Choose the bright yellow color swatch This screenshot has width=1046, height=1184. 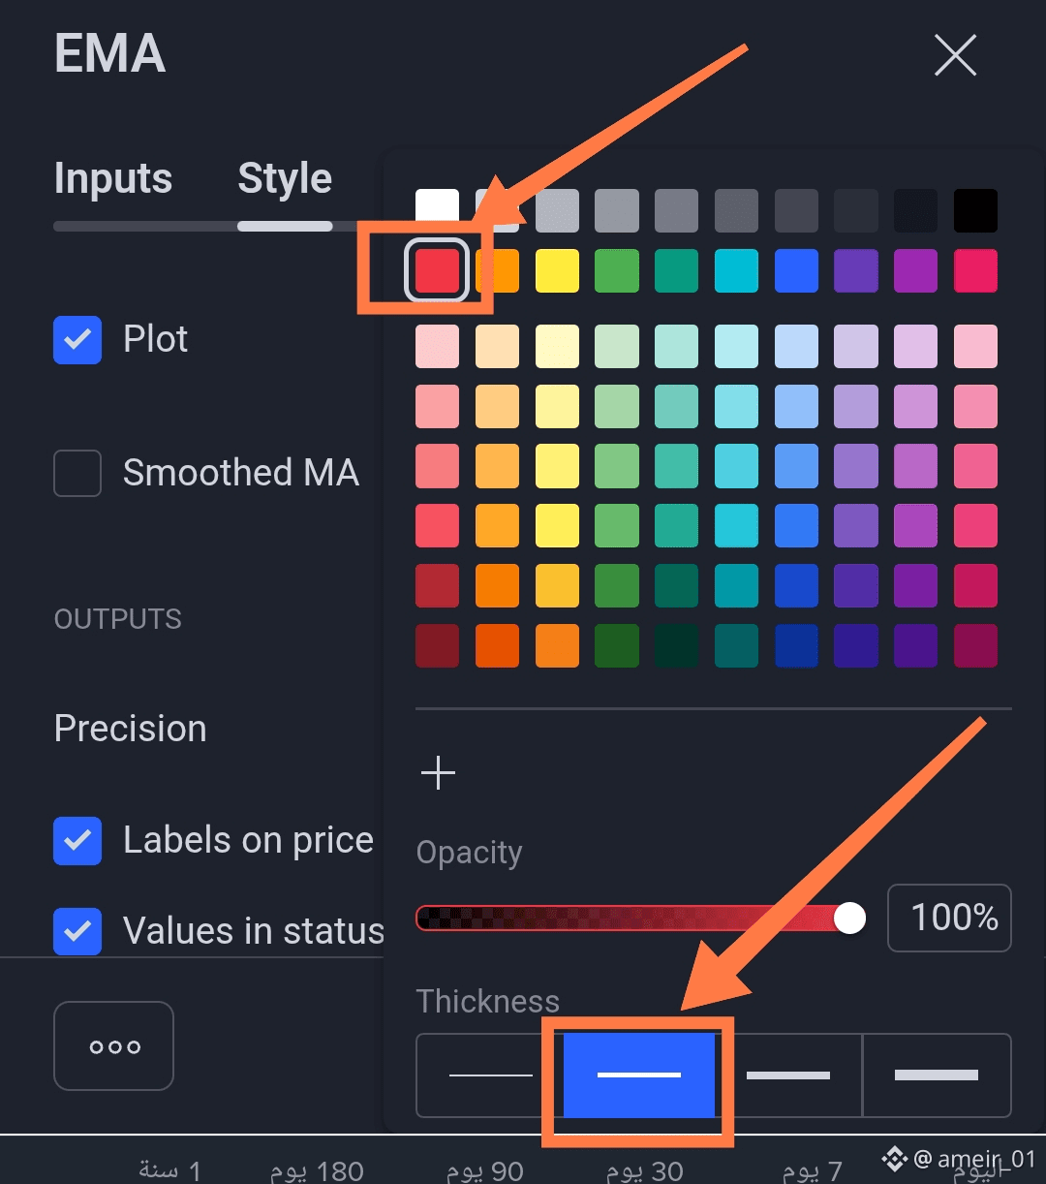[557, 271]
